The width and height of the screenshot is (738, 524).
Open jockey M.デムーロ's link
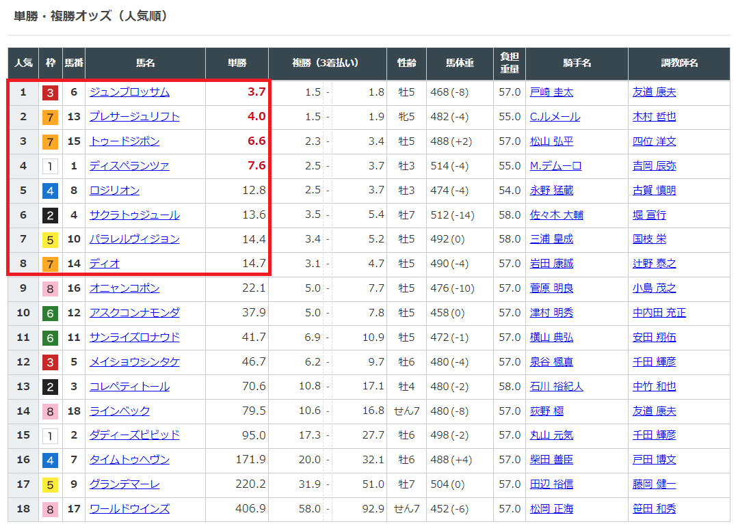click(555, 166)
